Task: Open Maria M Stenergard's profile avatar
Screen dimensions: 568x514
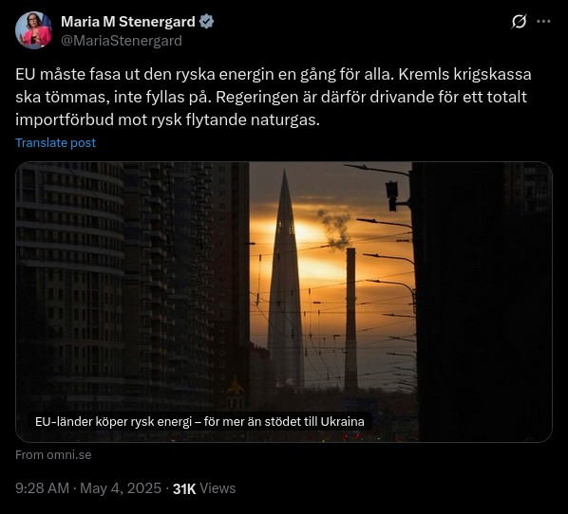Action: [33, 30]
